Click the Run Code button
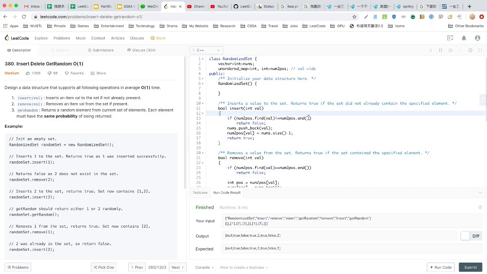Screen dimensions: 487x274 click(x=441, y=267)
